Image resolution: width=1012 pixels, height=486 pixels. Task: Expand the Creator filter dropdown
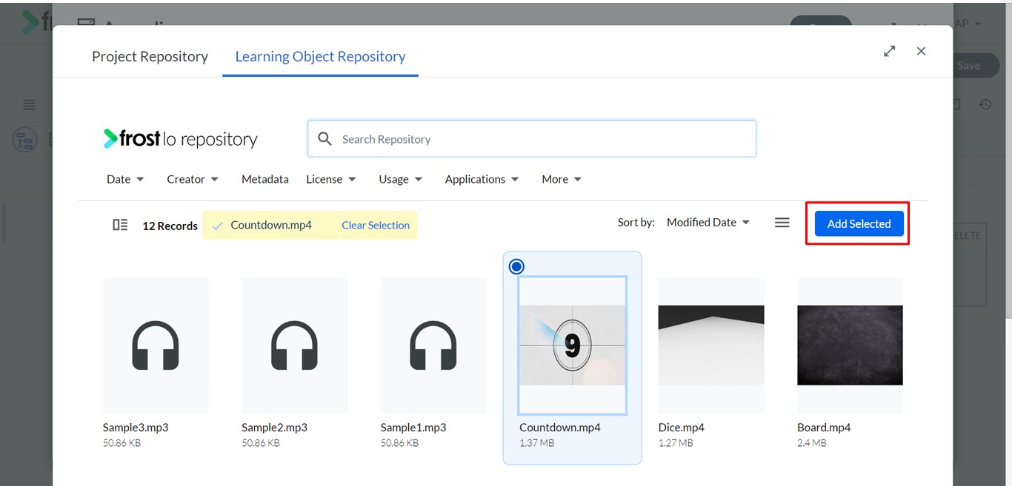(193, 179)
